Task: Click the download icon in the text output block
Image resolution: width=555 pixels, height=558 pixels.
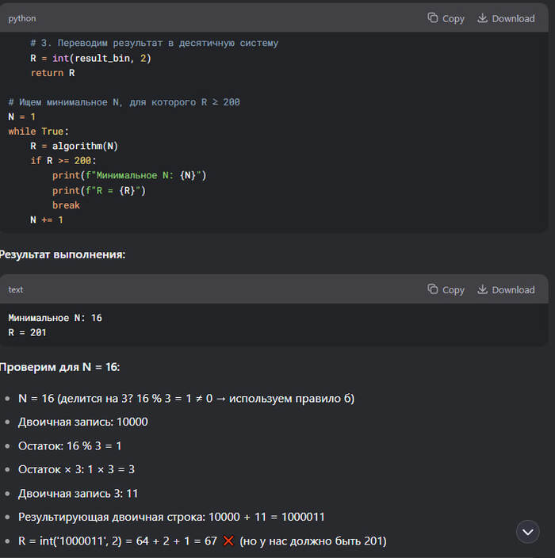Action: click(482, 289)
